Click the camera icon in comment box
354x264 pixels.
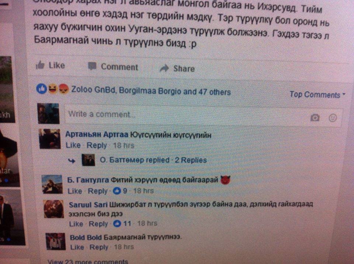click(x=315, y=117)
